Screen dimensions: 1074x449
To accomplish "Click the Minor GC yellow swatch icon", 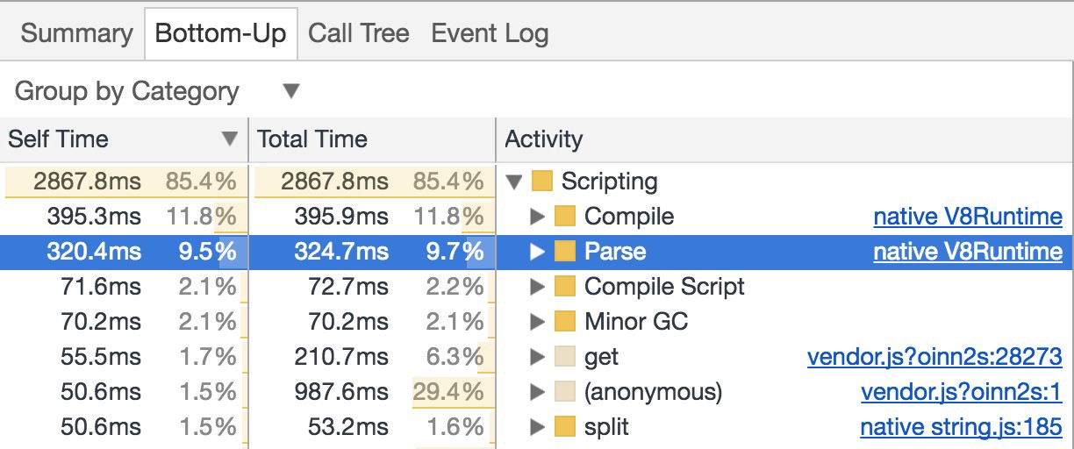I will click(x=565, y=322).
